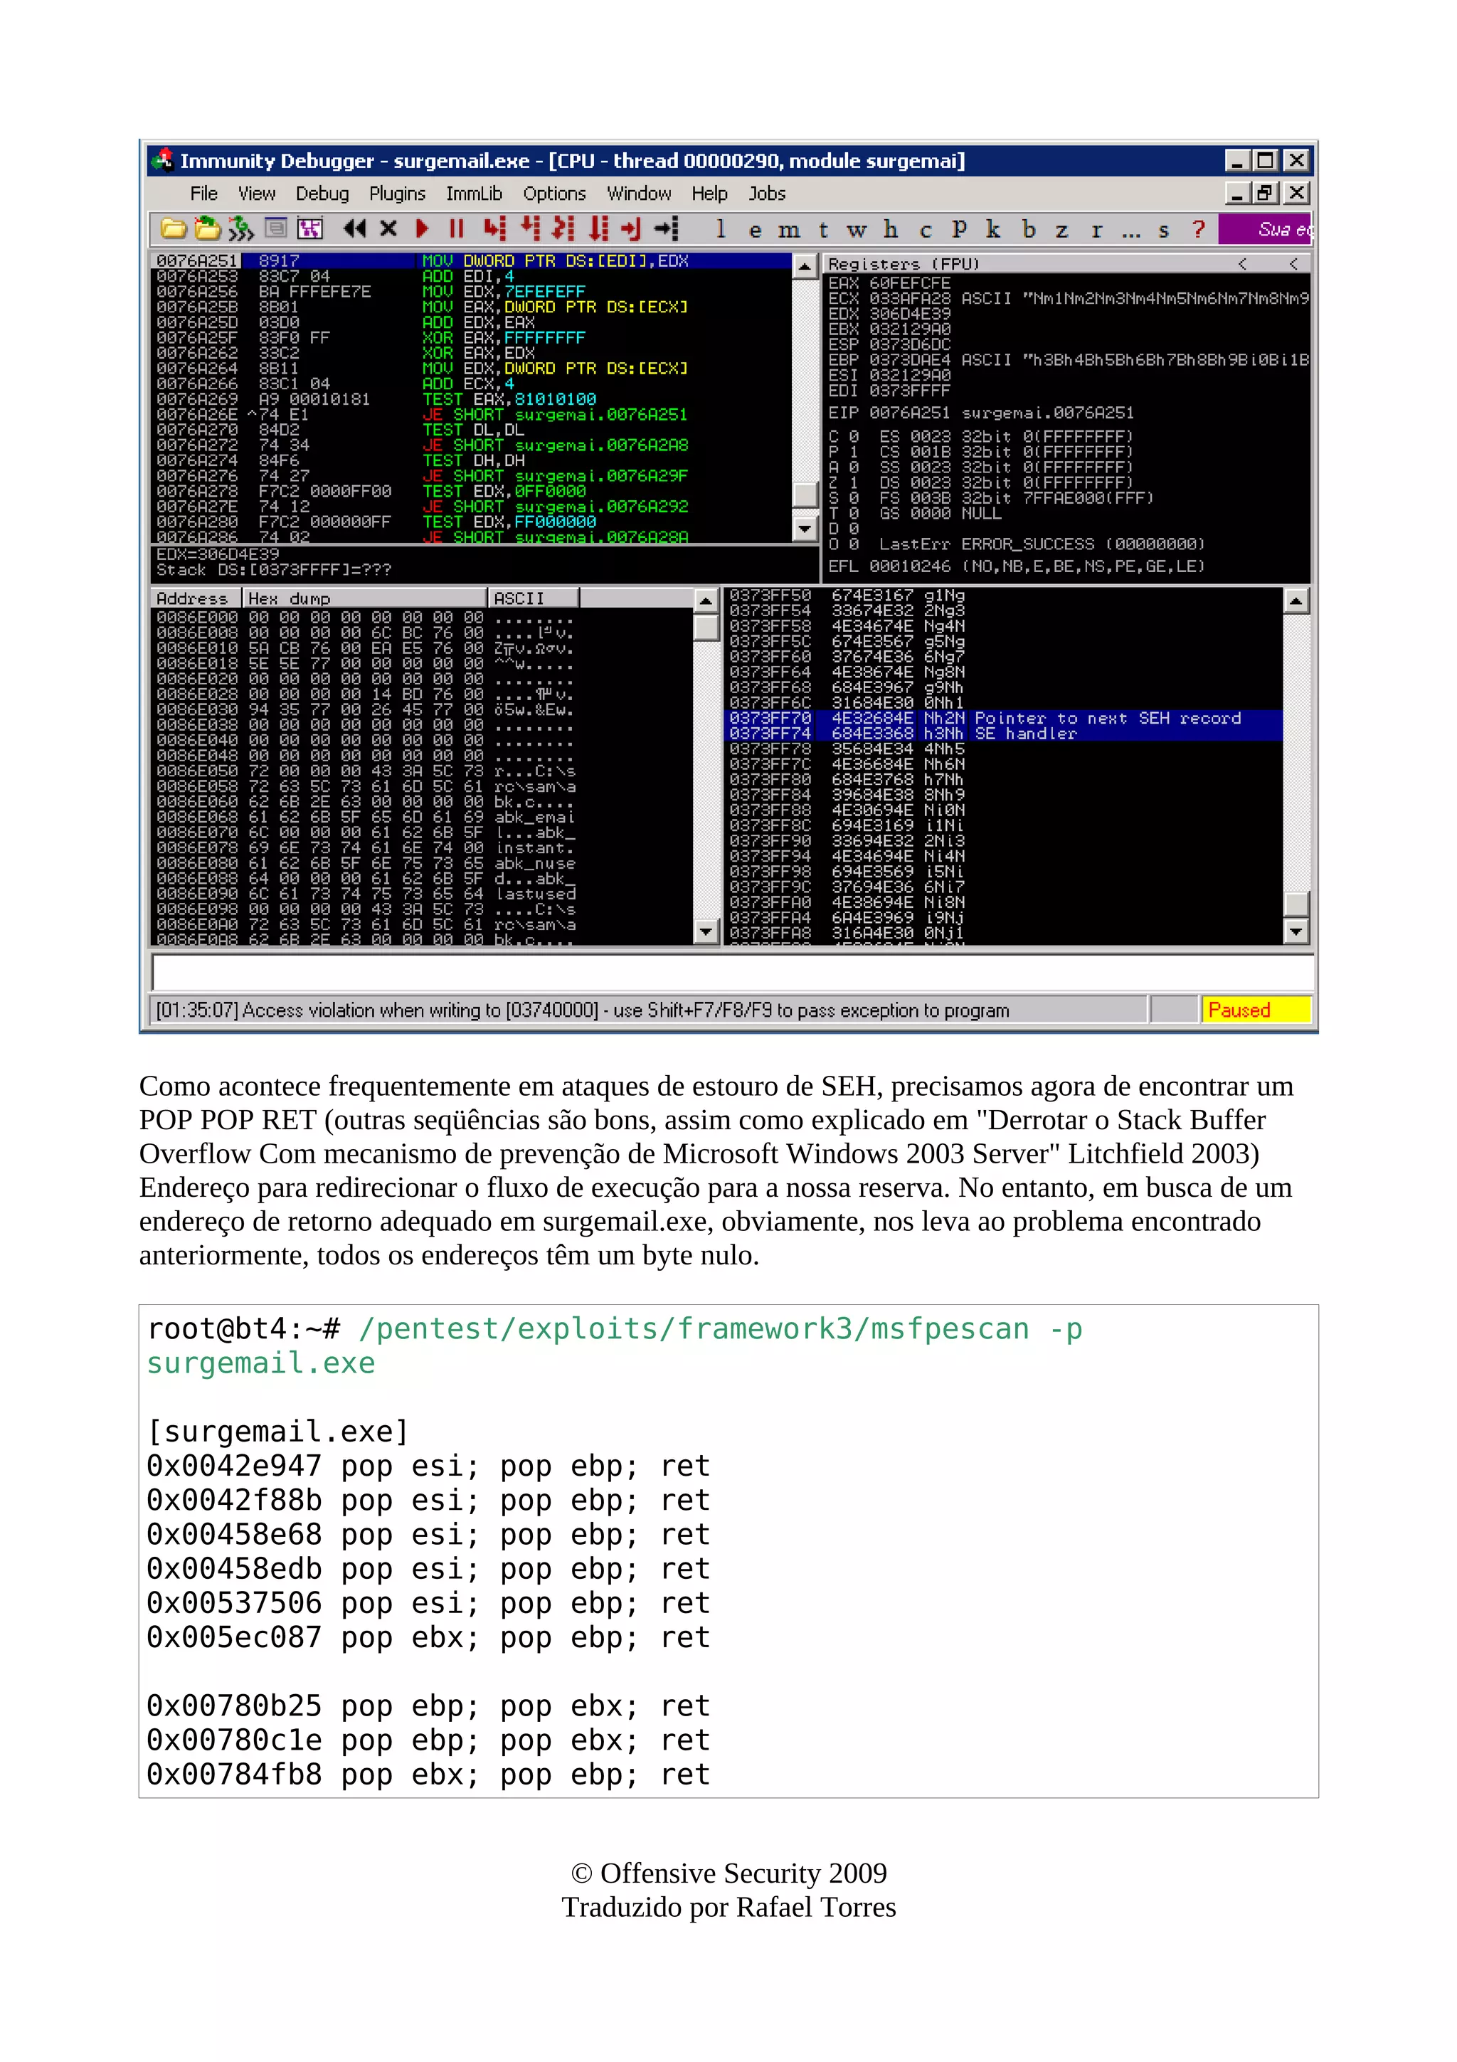
Task: Open the Help menu
Action: coord(709,193)
